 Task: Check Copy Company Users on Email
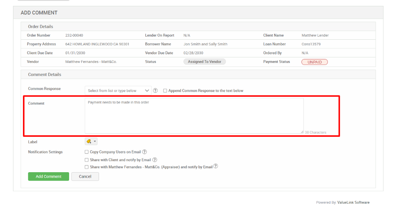(x=86, y=152)
